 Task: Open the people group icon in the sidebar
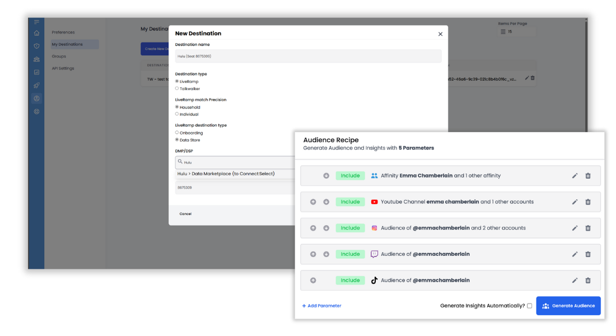pos(36,59)
